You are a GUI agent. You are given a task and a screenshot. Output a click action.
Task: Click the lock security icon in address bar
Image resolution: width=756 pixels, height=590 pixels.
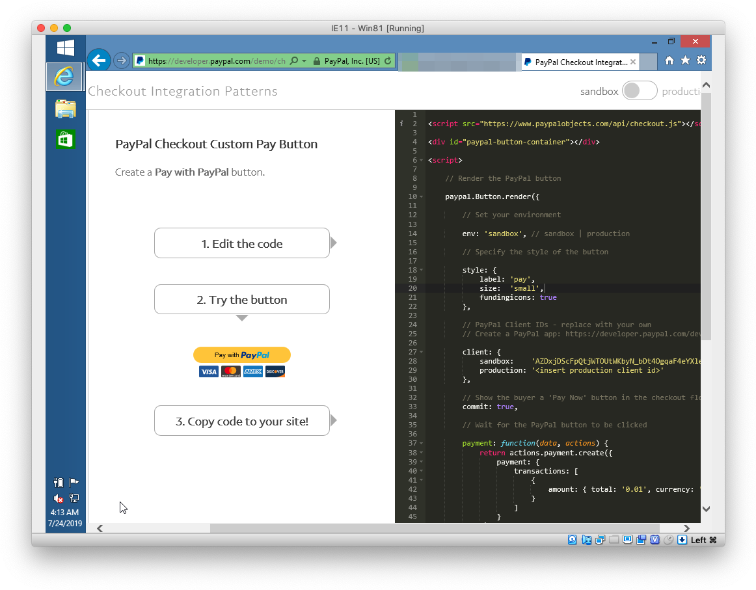click(x=317, y=61)
